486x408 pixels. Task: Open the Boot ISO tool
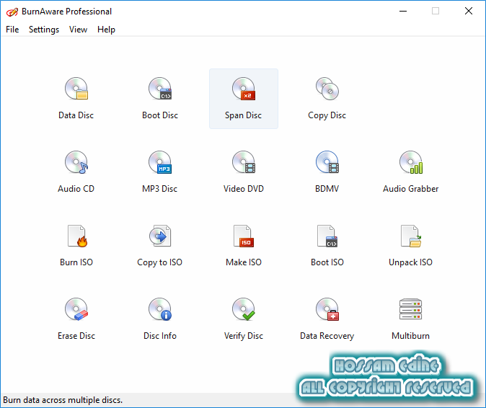(327, 246)
